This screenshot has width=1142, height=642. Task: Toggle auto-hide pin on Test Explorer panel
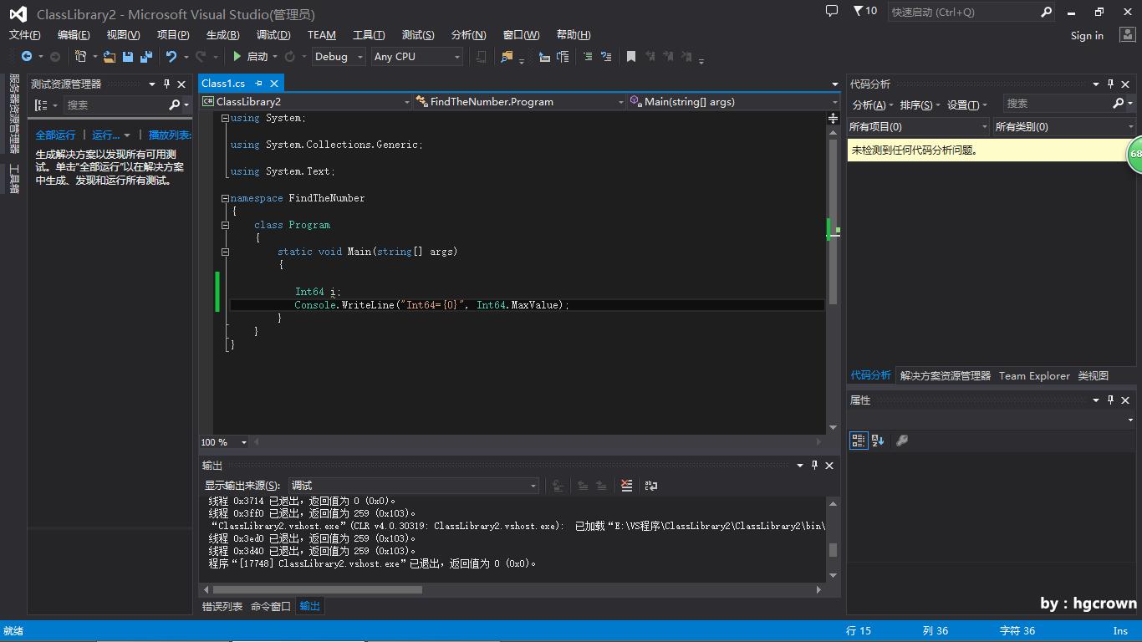(166, 84)
